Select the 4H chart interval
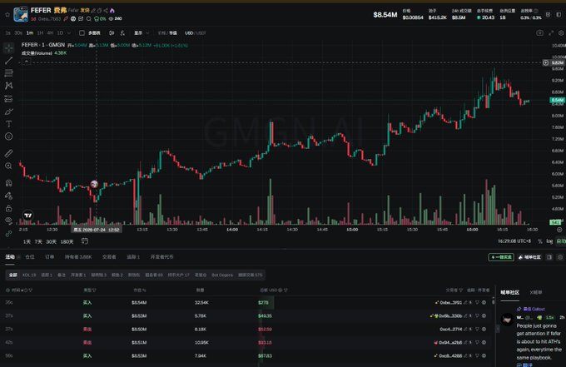 [50, 32]
